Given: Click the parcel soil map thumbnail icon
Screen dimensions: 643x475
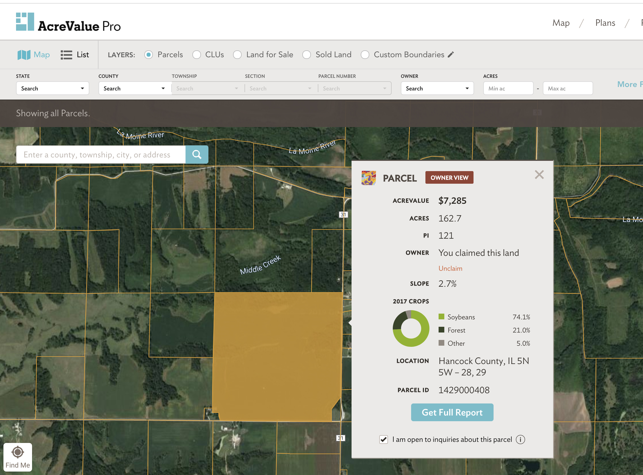Looking at the screenshot, I should [x=368, y=178].
